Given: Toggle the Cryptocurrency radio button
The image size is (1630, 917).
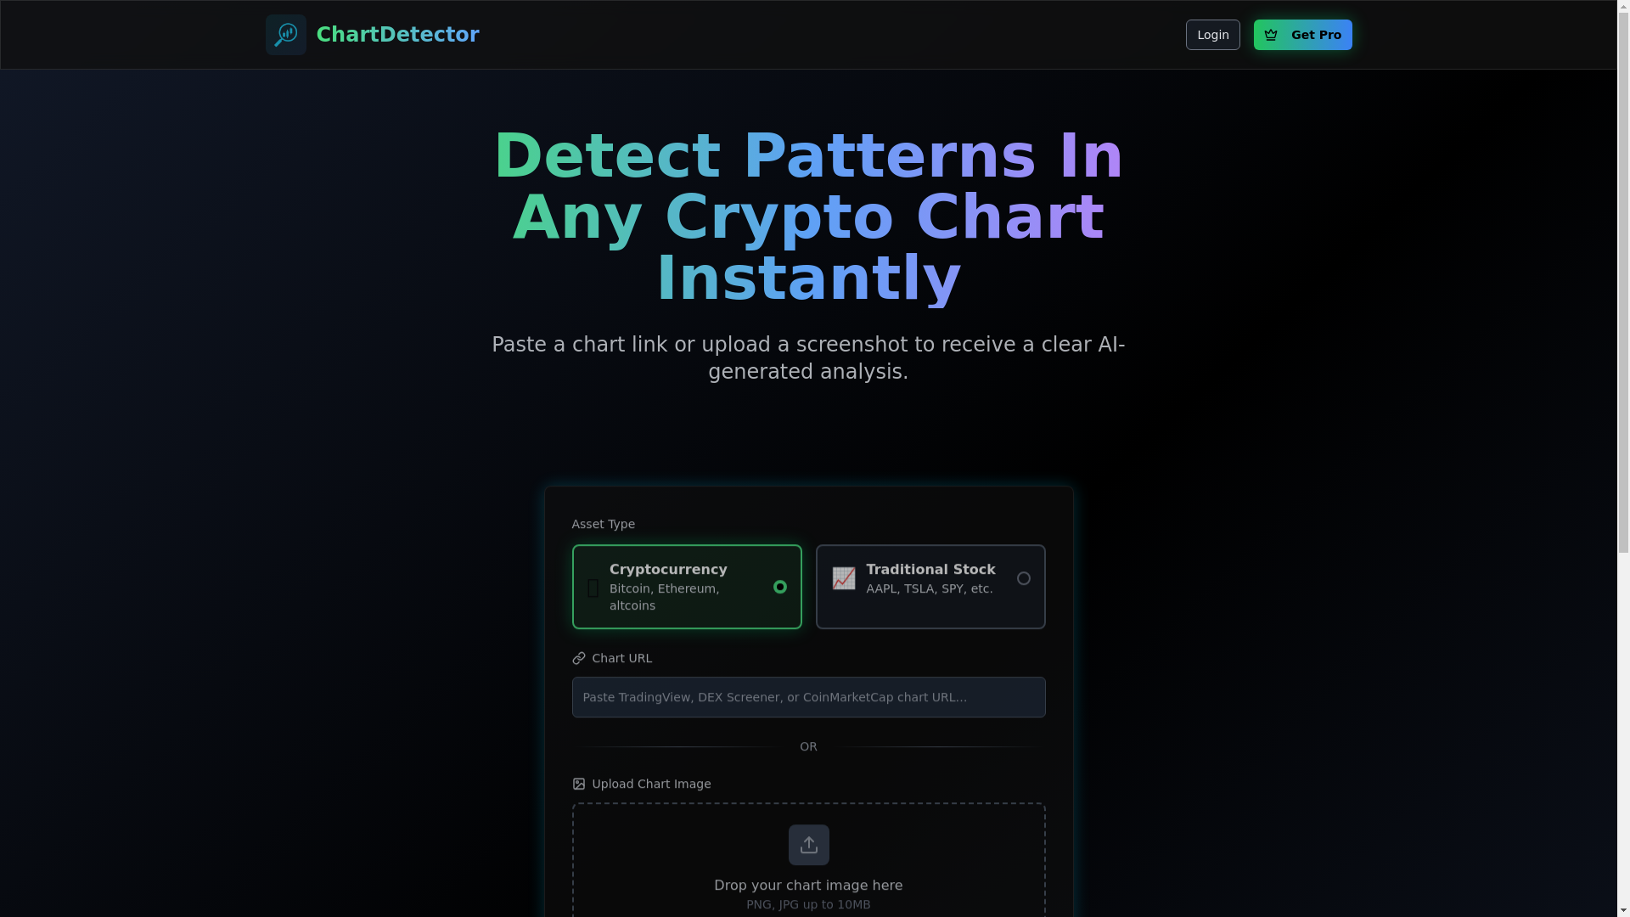Looking at the screenshot, I should point(780,587).
